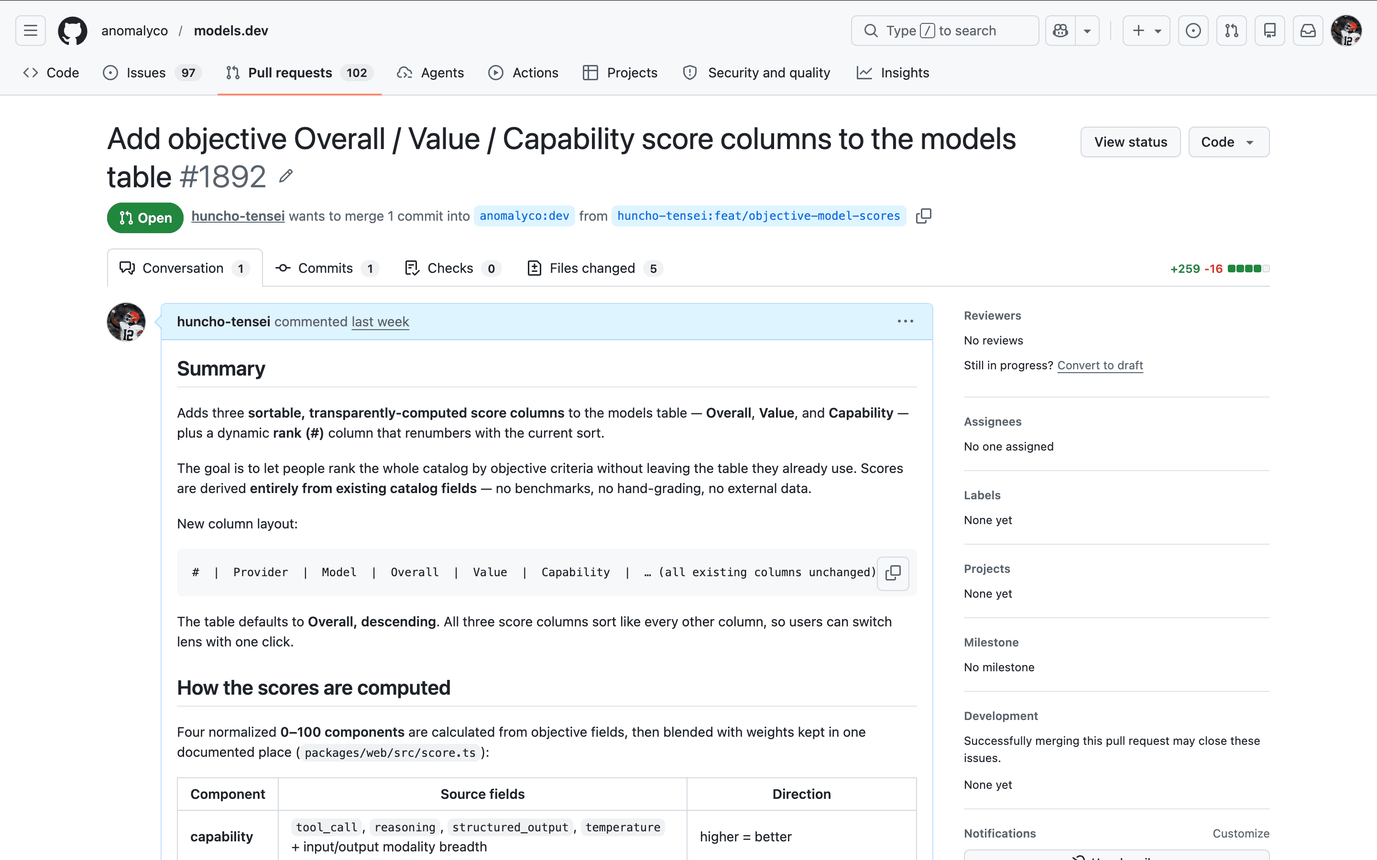Select the Checks tab
This screenshot has height=860, width=1377.
coord(453,269)
